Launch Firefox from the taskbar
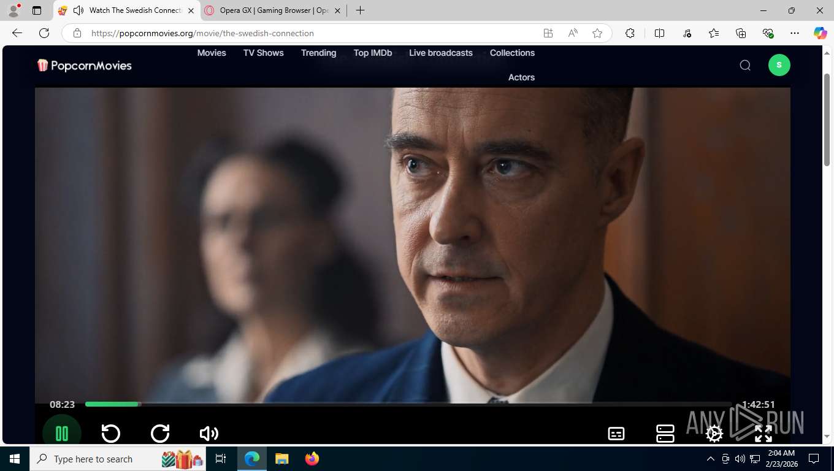 [312, 459]
